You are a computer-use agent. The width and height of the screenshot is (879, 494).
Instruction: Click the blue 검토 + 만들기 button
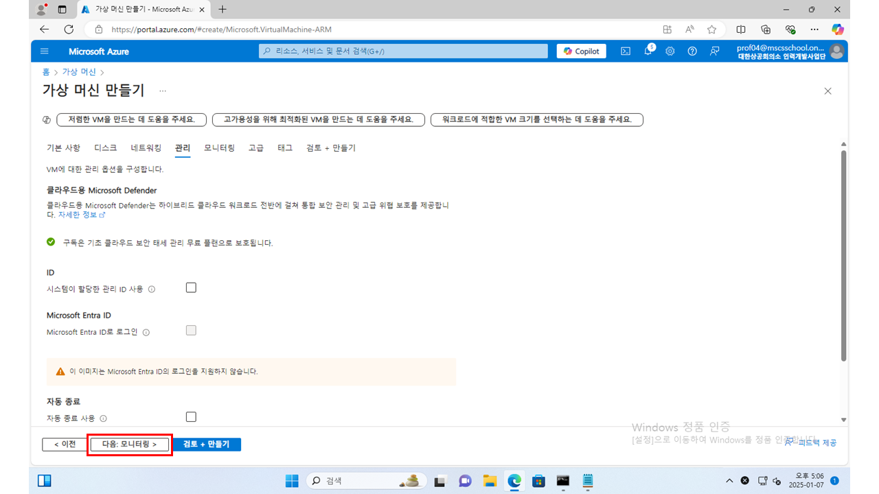click(x=207, y=444)
